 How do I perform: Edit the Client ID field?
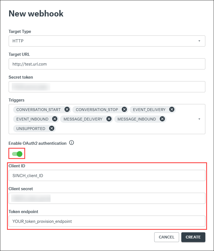(107, 175)
